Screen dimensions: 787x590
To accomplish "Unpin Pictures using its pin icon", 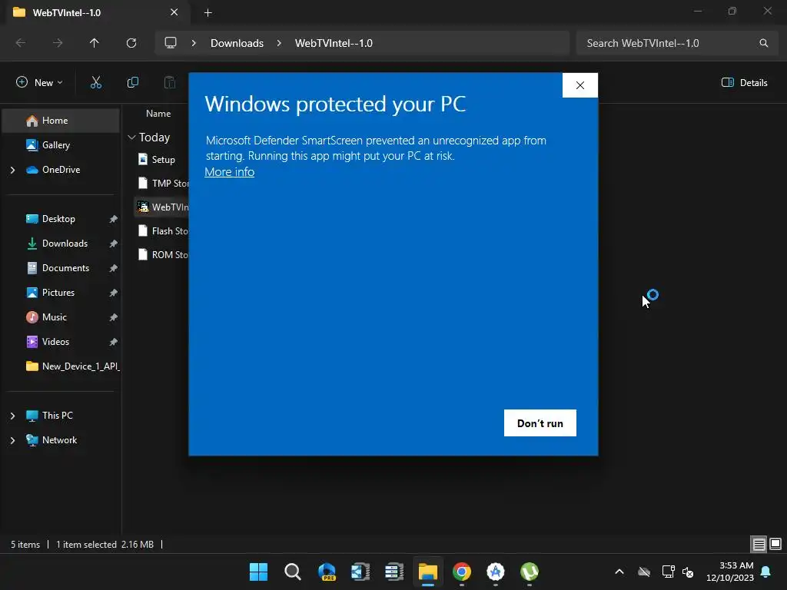I will (x=114, y=293).
